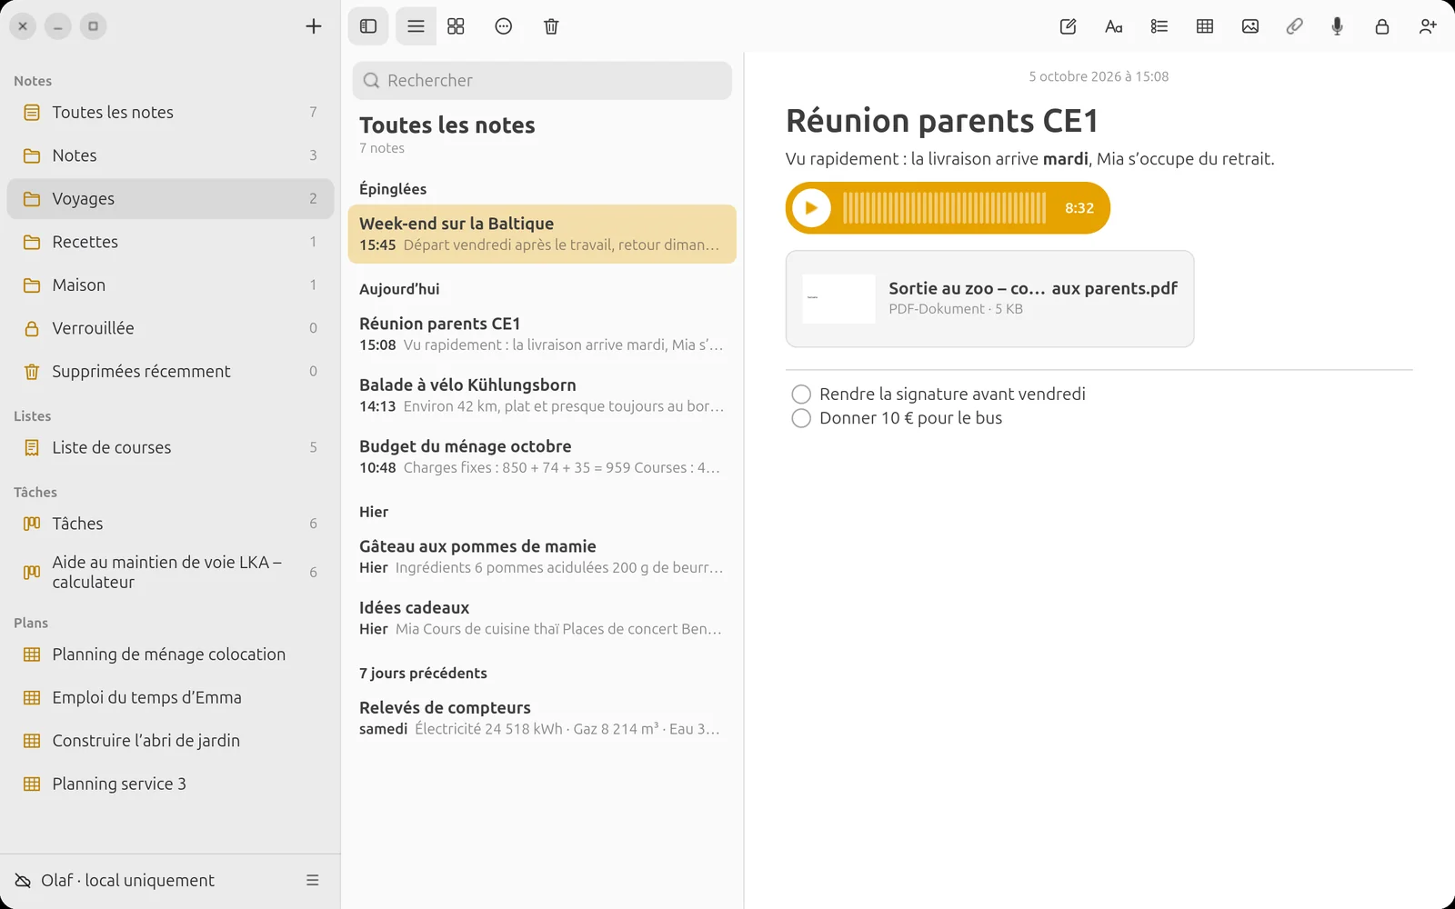
Task: Switch to gallery grid view
Action: pyautogui.click(x=457, y=26)
